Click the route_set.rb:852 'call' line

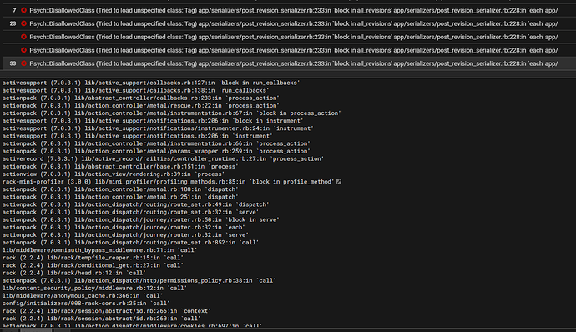click(130, 243)
